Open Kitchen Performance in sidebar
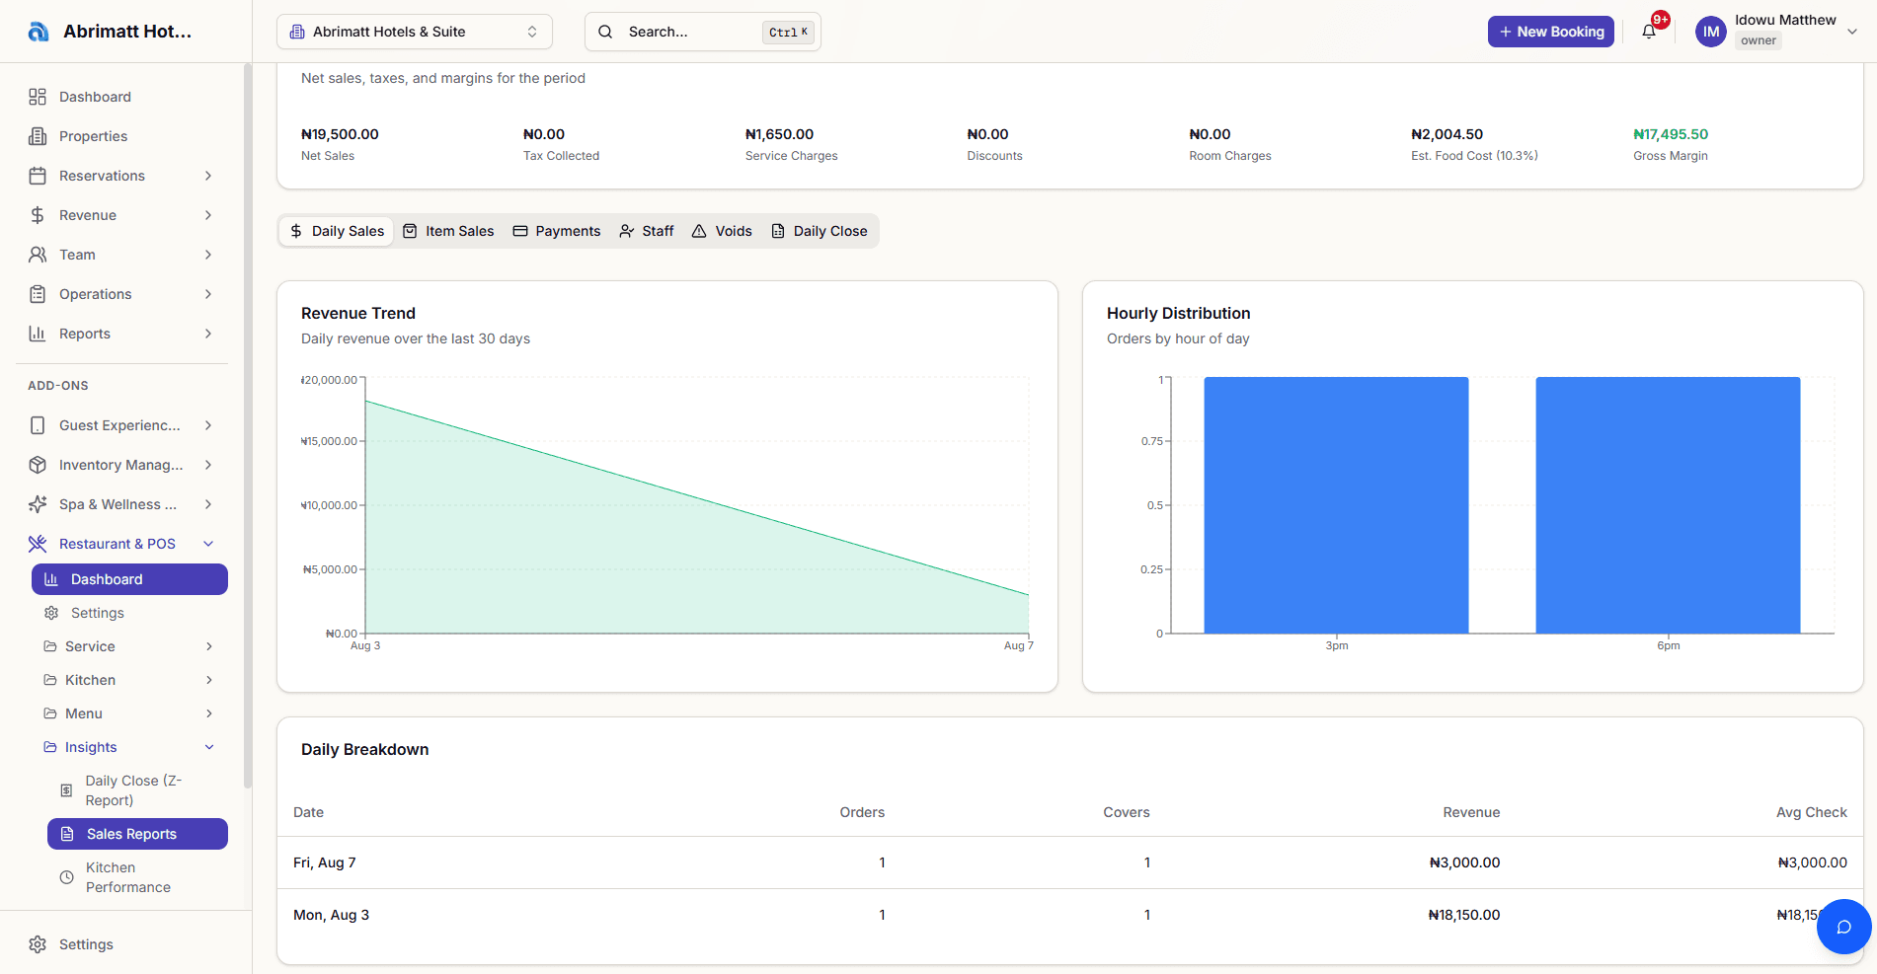Image resolution: width=1877 pixels, height=974 pixels. [x=137, y=877]
